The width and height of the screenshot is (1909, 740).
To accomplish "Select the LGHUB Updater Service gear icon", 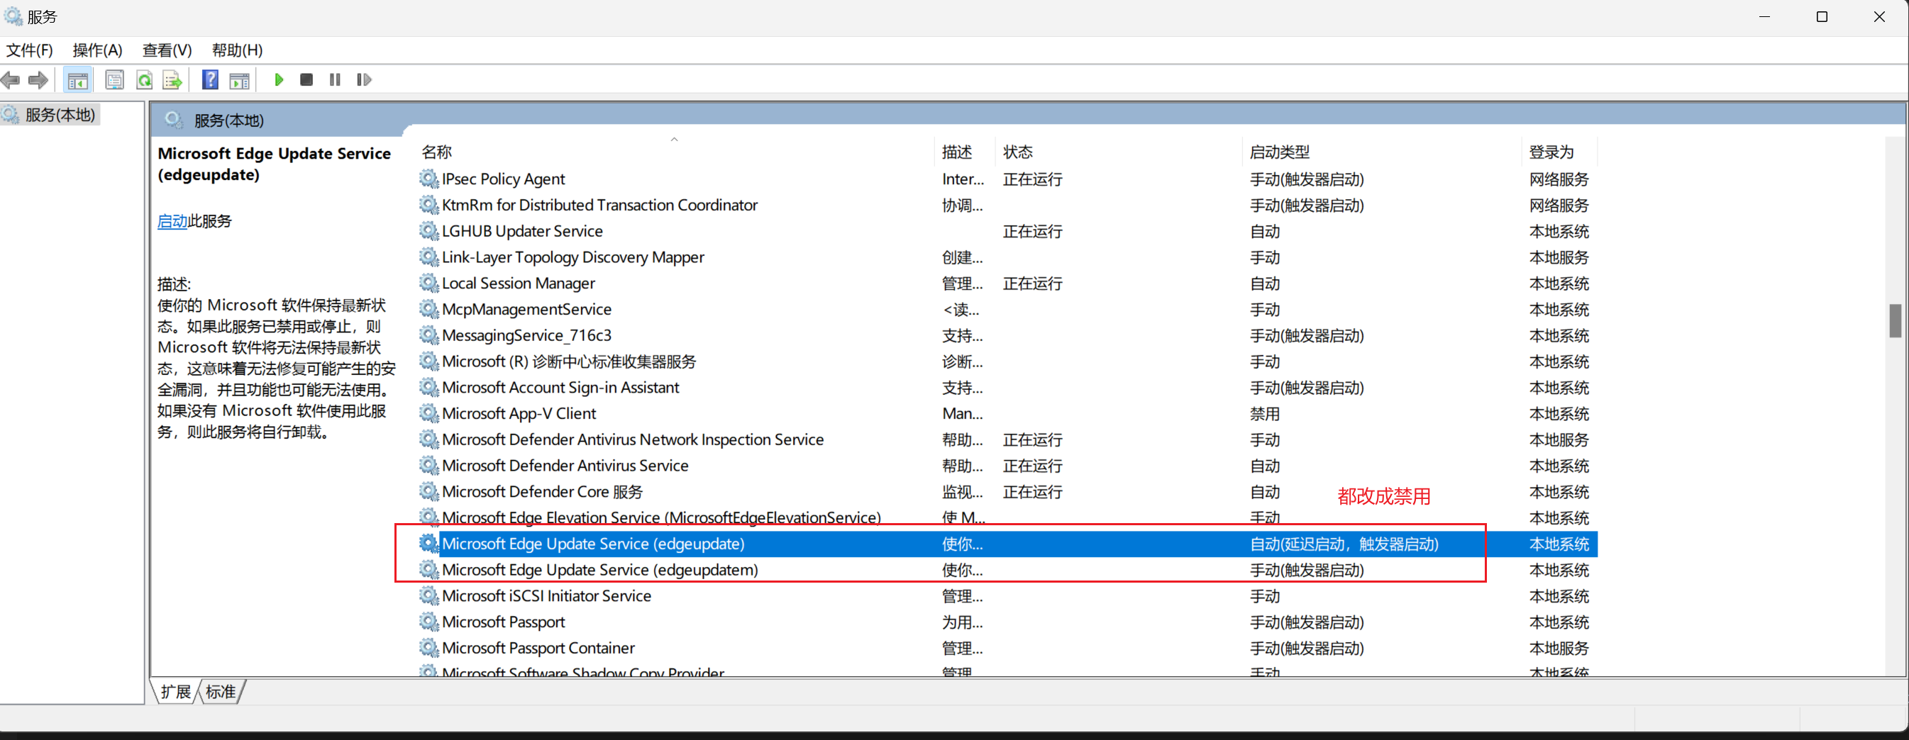I will tap(429, 230).
